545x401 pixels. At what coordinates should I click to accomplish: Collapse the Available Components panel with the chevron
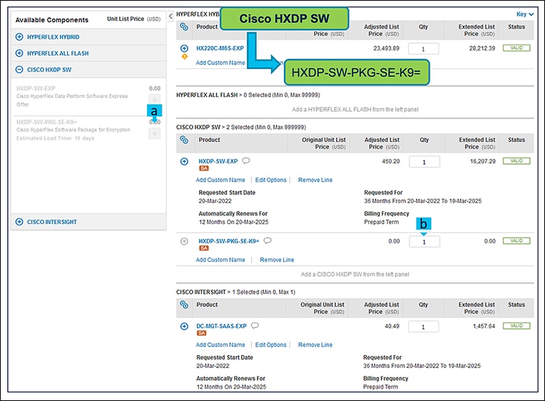coord(170,16)
